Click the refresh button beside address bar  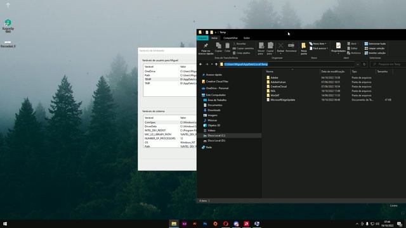coord(364,64)
